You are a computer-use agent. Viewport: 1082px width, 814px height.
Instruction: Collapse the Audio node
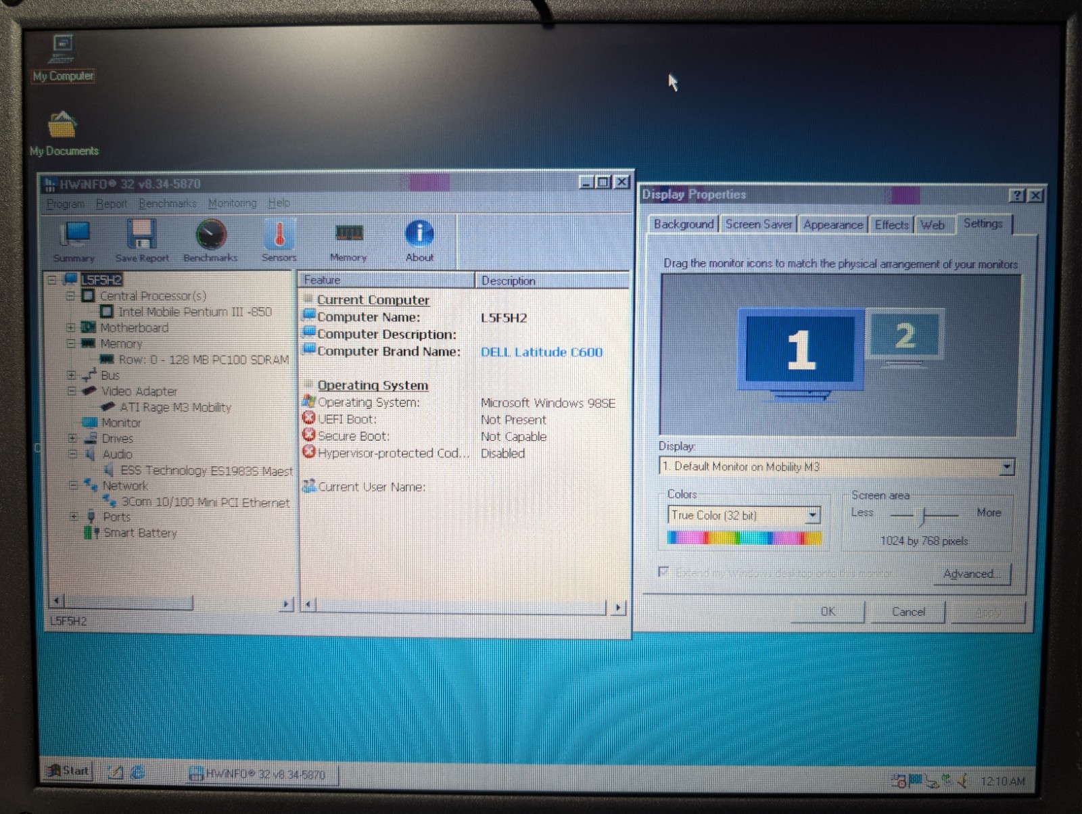pos(72,454)
